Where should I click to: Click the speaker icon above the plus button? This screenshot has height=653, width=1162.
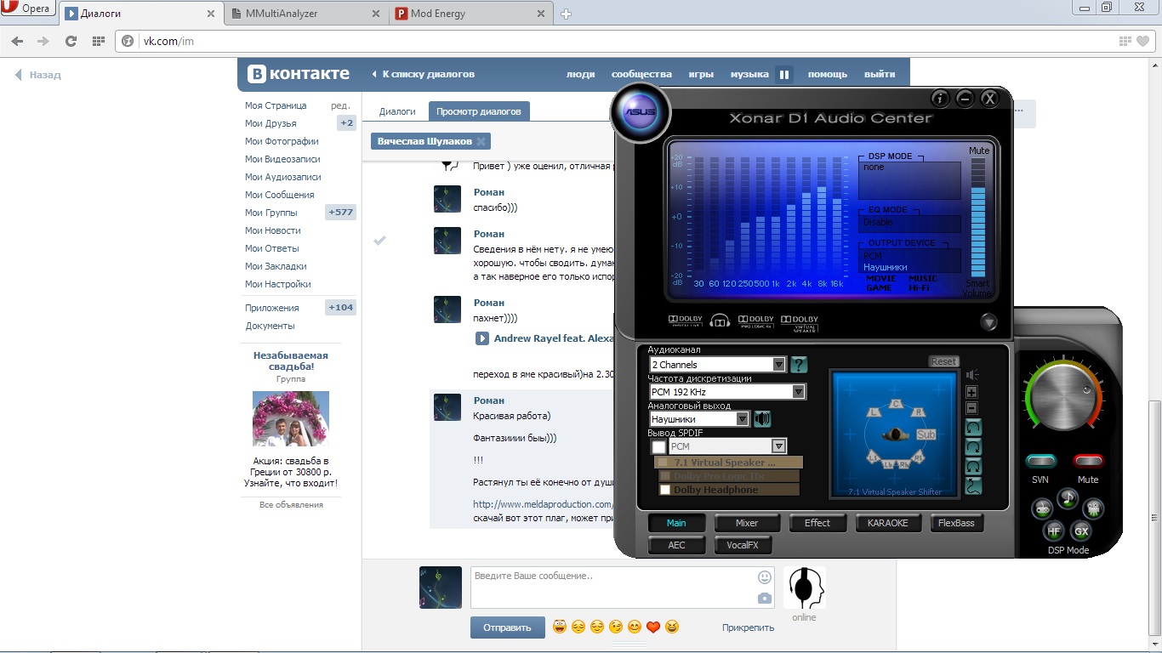[972, 375]
